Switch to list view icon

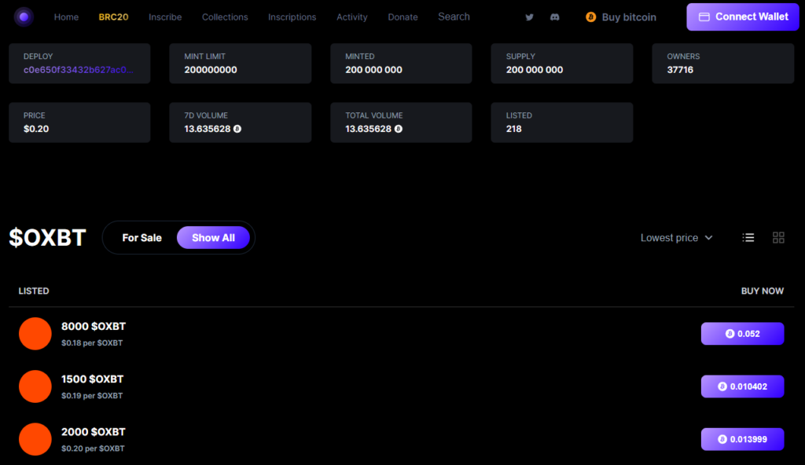pos(748,237)
